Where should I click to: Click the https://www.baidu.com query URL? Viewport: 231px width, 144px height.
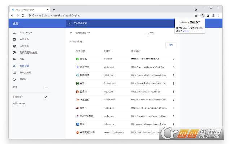coord(147,67)
